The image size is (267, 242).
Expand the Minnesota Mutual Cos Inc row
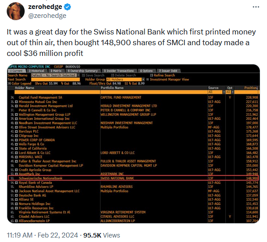(x=16, y=102)
